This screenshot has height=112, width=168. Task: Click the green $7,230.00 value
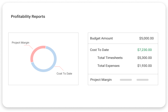click(x=144, y=50)
